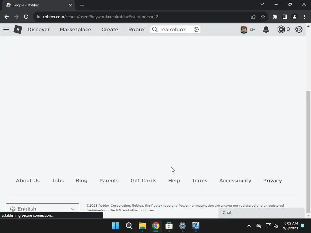
Task: Click the search magnifier icon in Roblox
Action: pos(155,29)
